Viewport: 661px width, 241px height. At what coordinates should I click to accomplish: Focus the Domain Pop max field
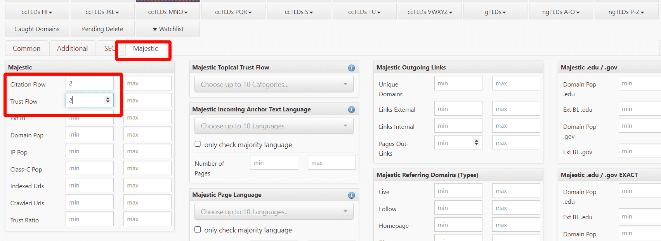[x=147, y=135]
